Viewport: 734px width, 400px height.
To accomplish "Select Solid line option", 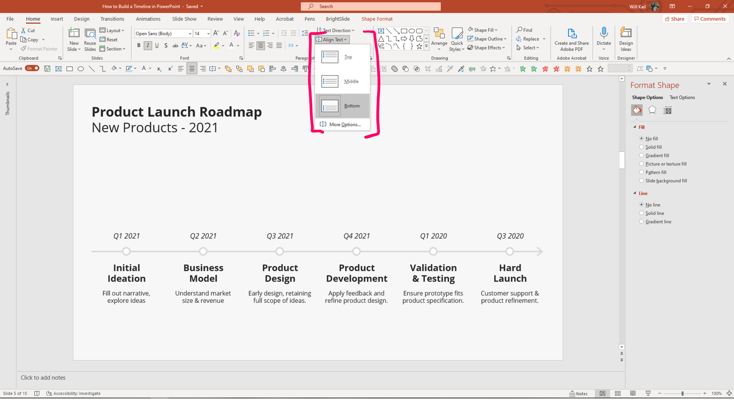I will tap(652, 213).
